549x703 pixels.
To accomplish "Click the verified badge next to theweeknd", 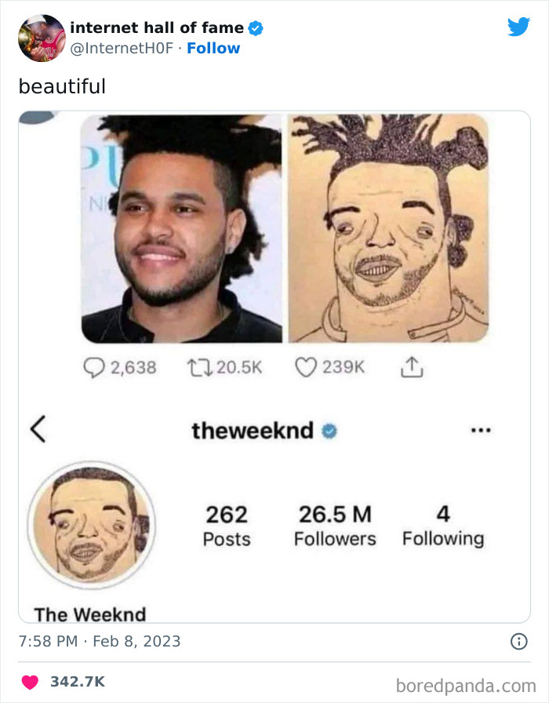I will [x=329, y=431].
